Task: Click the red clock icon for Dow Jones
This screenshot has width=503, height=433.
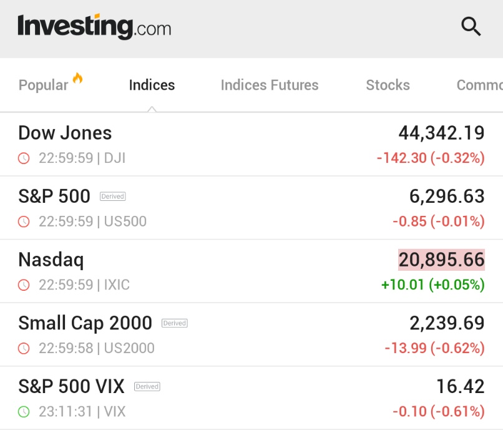Action: tap(24, 158)
